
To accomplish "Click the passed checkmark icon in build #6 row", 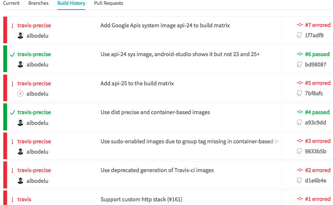I will pos(12,54).
